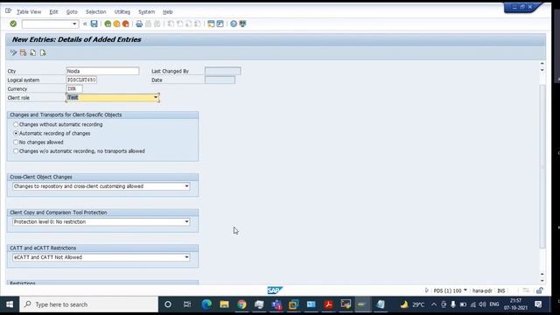
Task: Click the taskbar clock showing 21:57
Action: pyautogui.click(x=515, y=304)
